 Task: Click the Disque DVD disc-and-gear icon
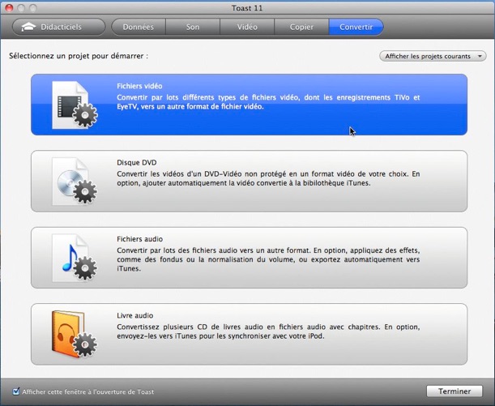tap(75, 182)
